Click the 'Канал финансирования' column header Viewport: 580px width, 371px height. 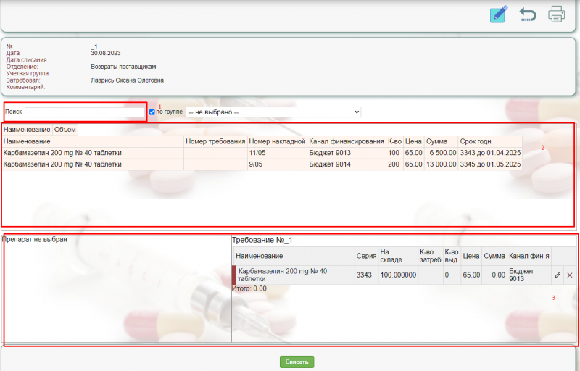346,141
